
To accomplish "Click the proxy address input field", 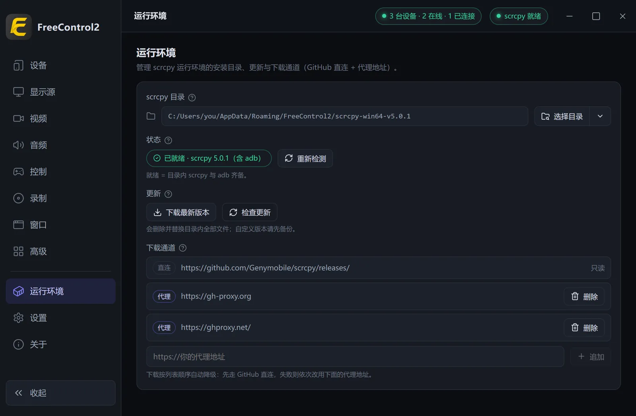I will point(355,356).
